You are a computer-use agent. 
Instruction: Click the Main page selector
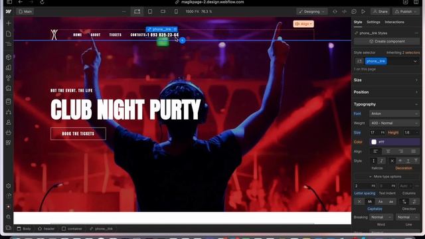pyautogui.click(x=25, y=11)
